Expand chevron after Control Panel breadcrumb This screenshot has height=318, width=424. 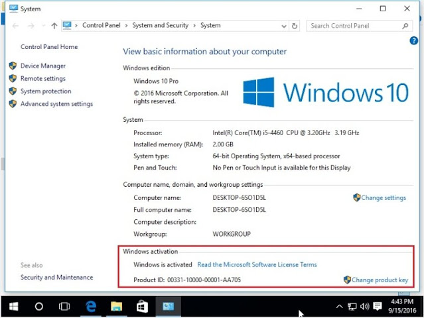(x=126, y=26)
